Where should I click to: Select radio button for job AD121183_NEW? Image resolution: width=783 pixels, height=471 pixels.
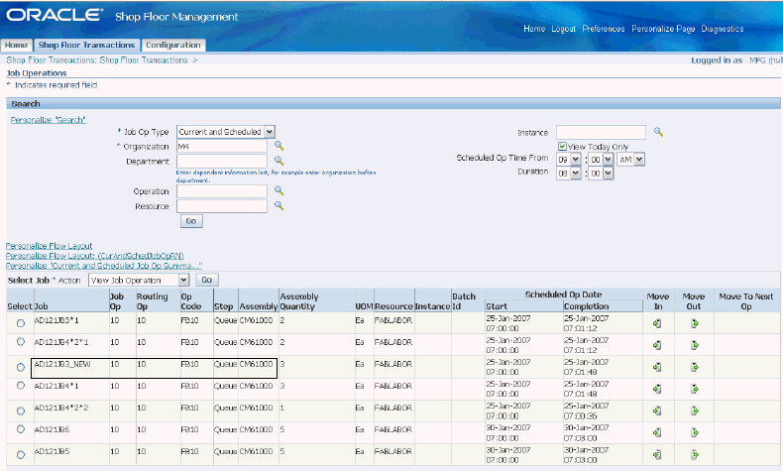coord(21,367)
